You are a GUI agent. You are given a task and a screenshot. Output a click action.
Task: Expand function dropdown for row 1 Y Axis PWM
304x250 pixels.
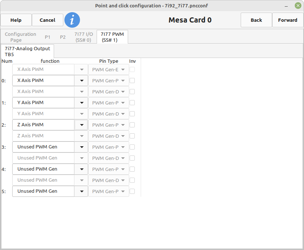coord(81,103)
